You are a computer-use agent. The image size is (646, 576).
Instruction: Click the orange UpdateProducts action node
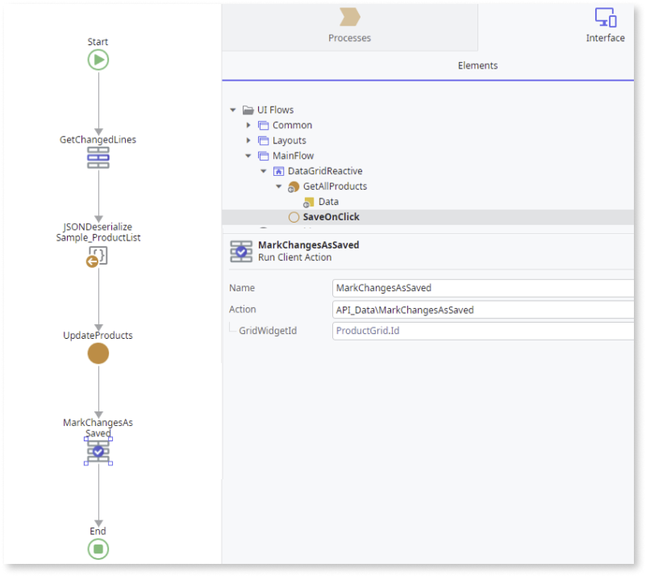98,353
